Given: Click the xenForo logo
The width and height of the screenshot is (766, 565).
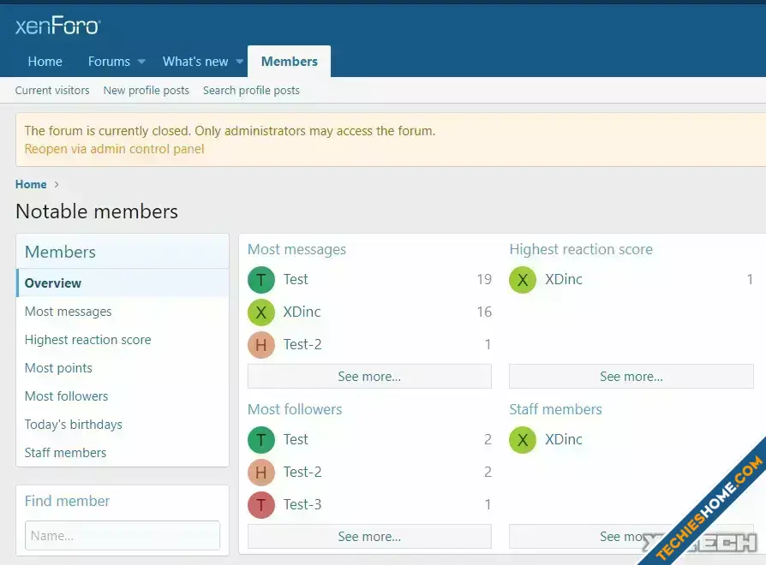Looking at the screenshot, I should coord(57,26).
